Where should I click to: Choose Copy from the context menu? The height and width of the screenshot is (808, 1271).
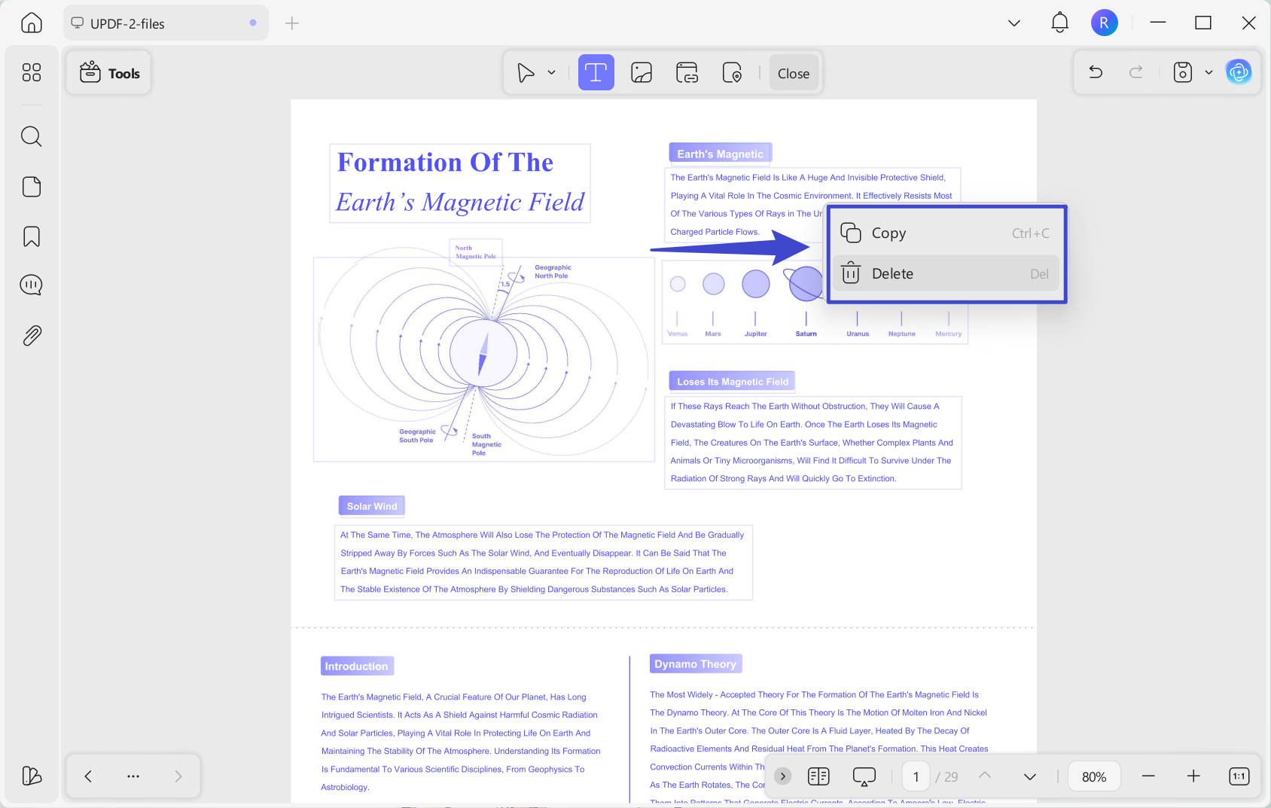946,233
